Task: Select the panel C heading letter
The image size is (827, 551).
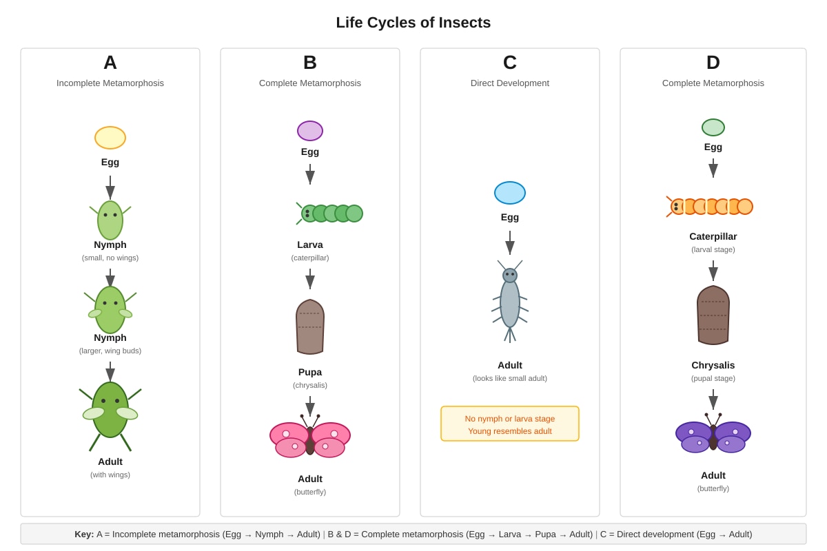Action: point(510,63)
